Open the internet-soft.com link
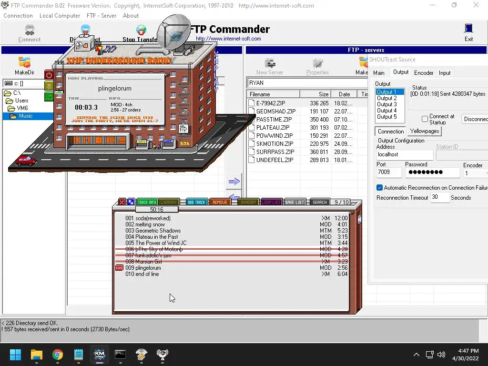 coord(228,39)
